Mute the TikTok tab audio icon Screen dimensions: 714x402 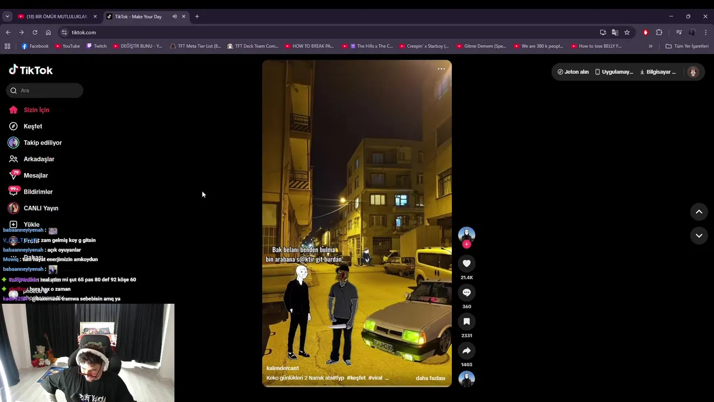click(175, 17)
